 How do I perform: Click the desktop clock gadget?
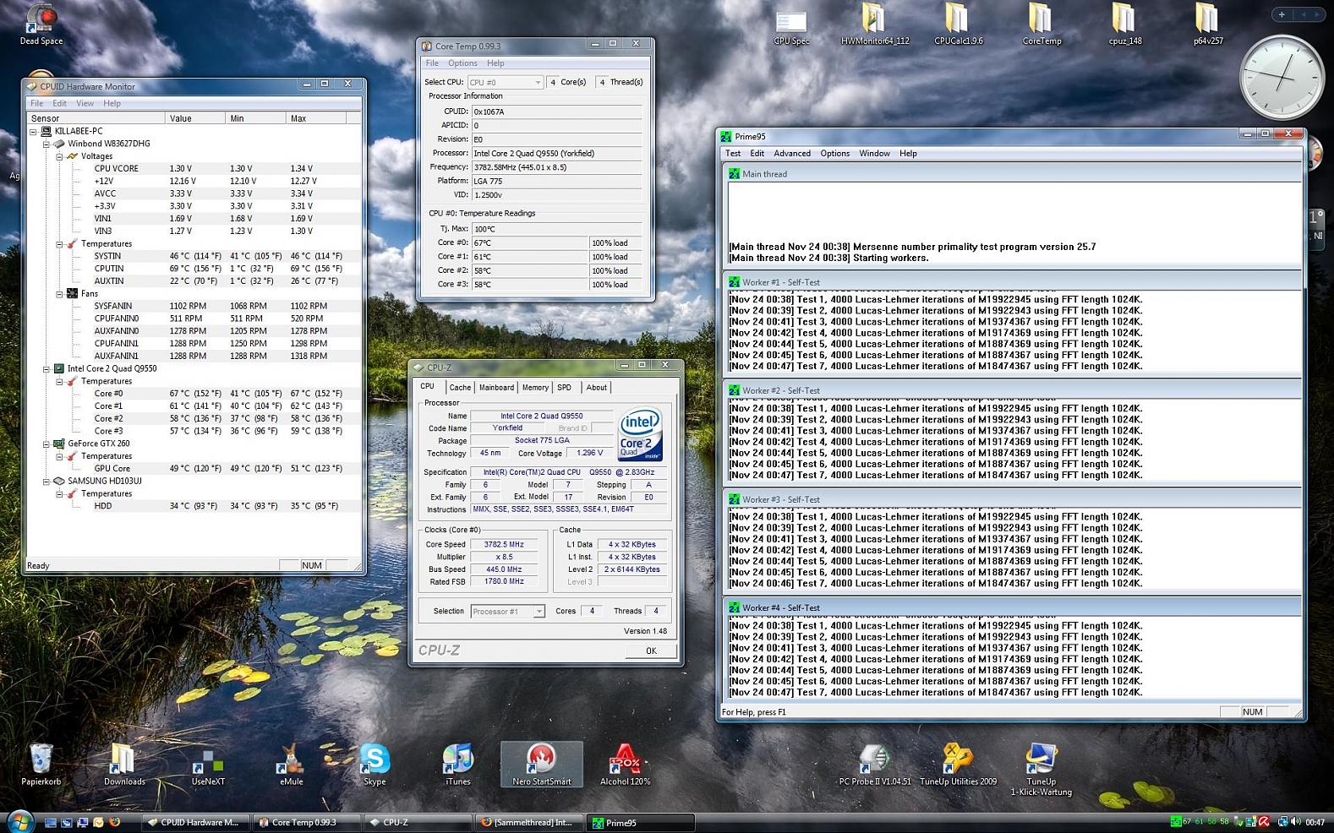coord(1281,78)
